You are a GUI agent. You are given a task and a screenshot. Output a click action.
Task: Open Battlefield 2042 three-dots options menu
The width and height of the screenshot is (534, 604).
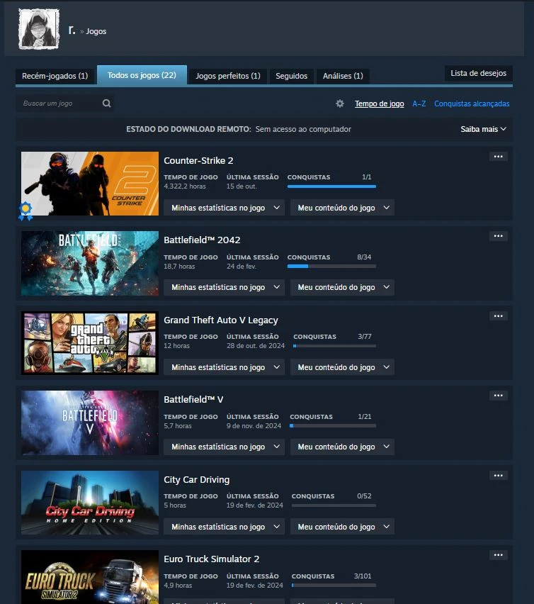tap(498, 236)
